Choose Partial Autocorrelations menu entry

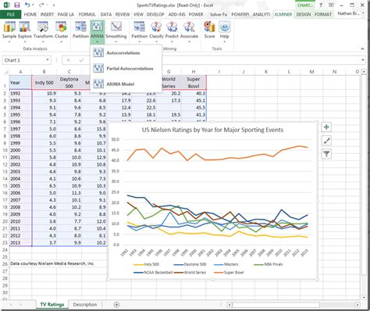[x=126, y=69]
